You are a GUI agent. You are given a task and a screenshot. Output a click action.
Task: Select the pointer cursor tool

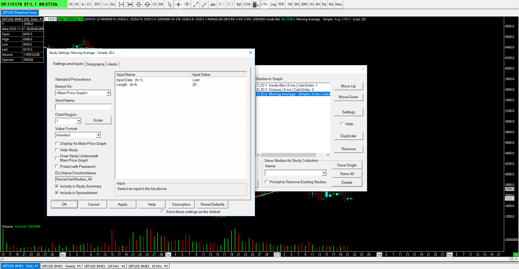170,4
